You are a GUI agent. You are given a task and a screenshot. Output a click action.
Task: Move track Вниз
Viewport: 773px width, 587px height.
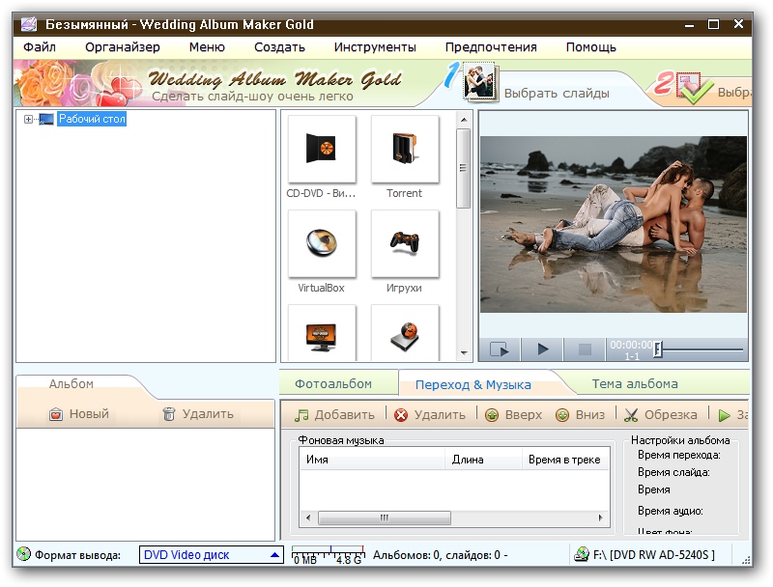click(581, 415)
